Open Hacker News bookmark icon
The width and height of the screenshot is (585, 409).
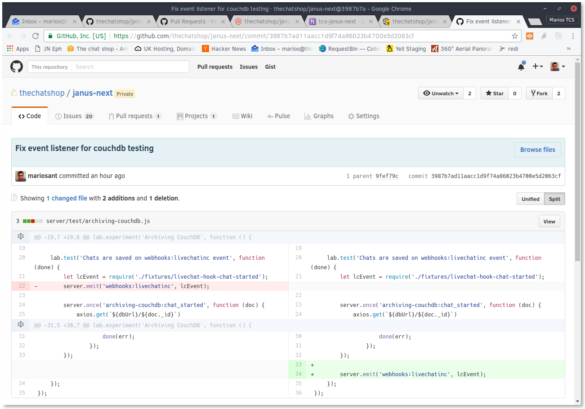coord(205,49)
